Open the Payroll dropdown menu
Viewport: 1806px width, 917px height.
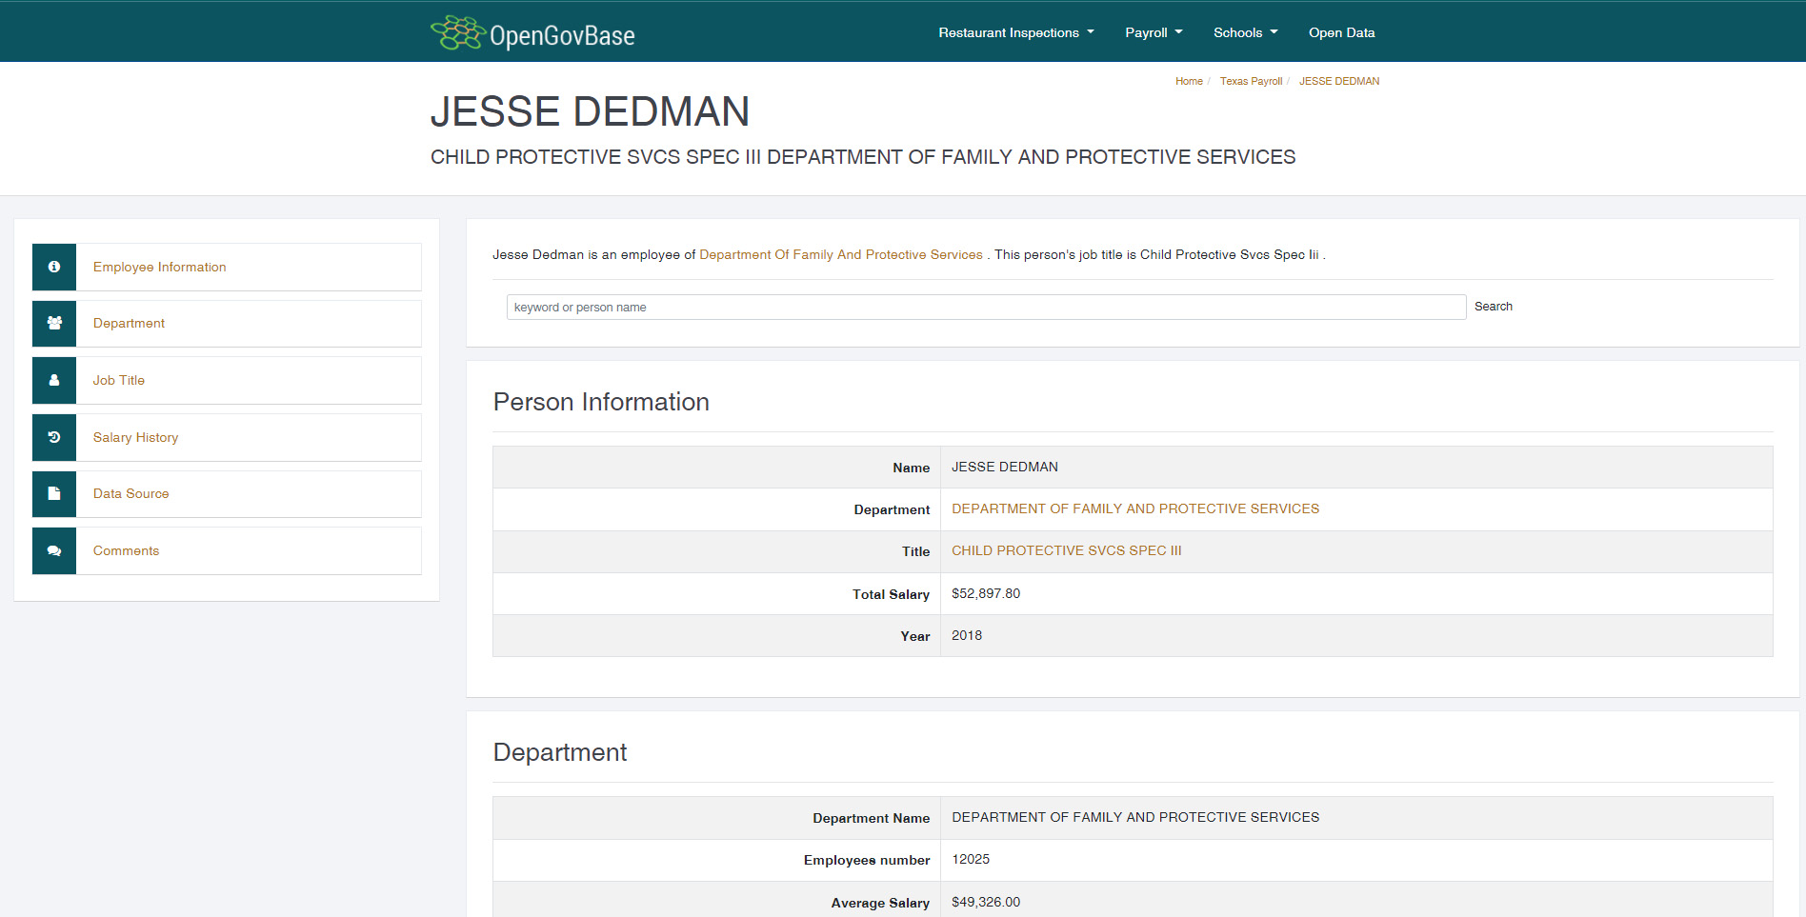point(1153,32)
